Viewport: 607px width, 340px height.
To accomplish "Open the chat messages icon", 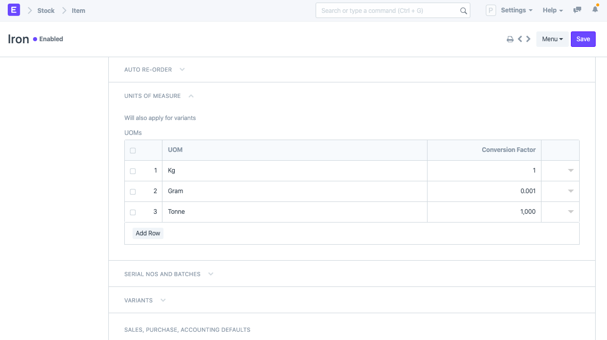I will pos(577,10).
